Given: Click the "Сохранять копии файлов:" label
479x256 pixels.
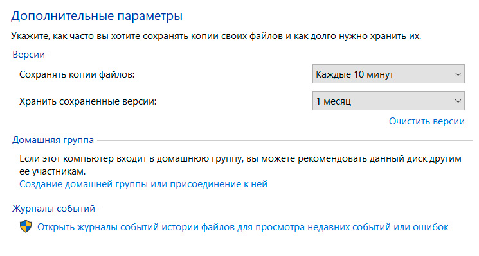Looking at the screenshot, I should (77, 74).
